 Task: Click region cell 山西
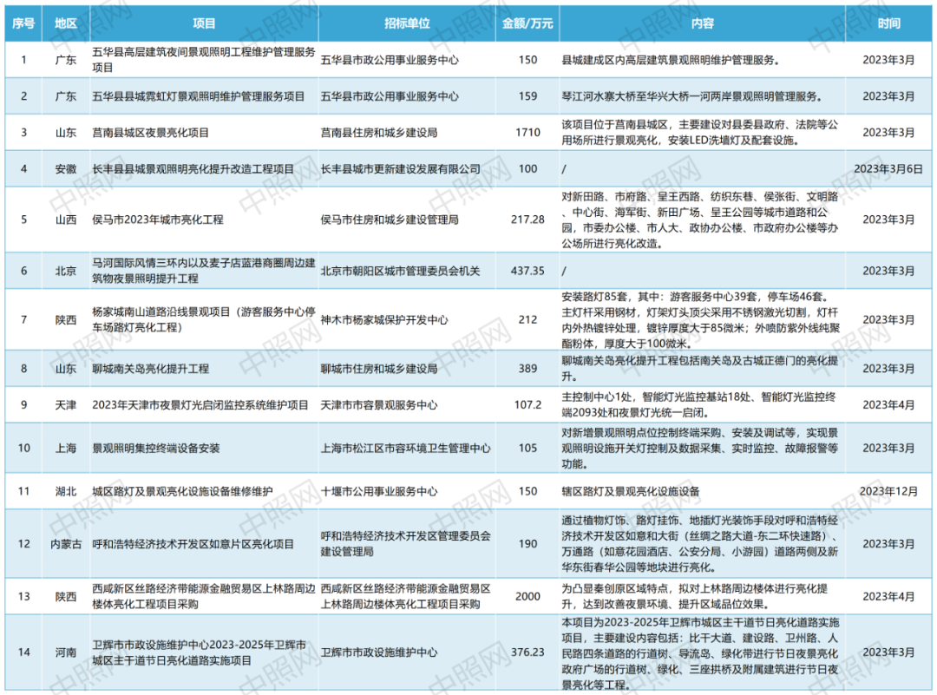point(66,220)
